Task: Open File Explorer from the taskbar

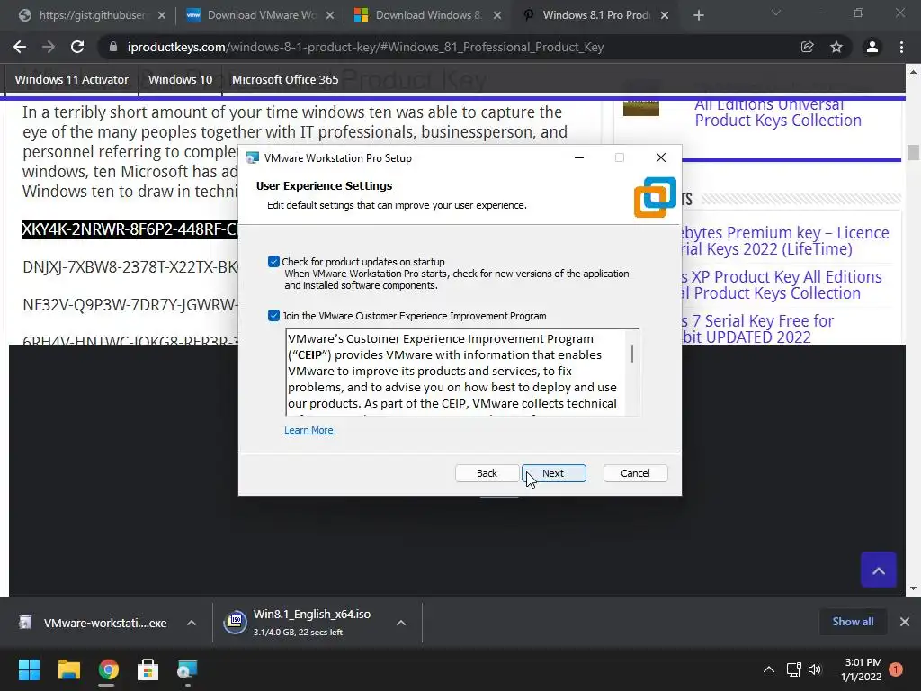Action: tap(68, 669)
